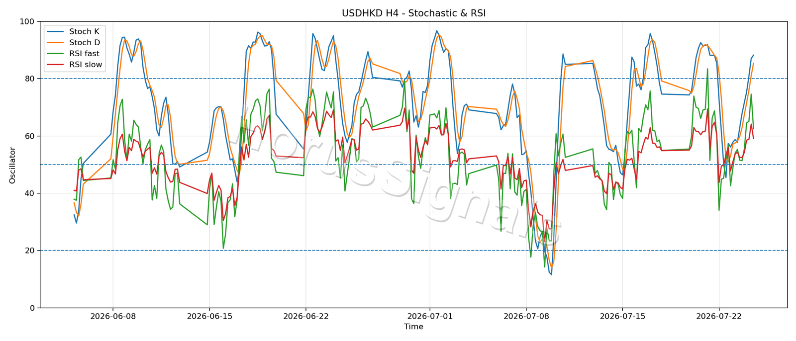This screenshot has width=796, height=341.
Task: Click the 'Time' x-axis label
Action: click(x=413, y=327)
